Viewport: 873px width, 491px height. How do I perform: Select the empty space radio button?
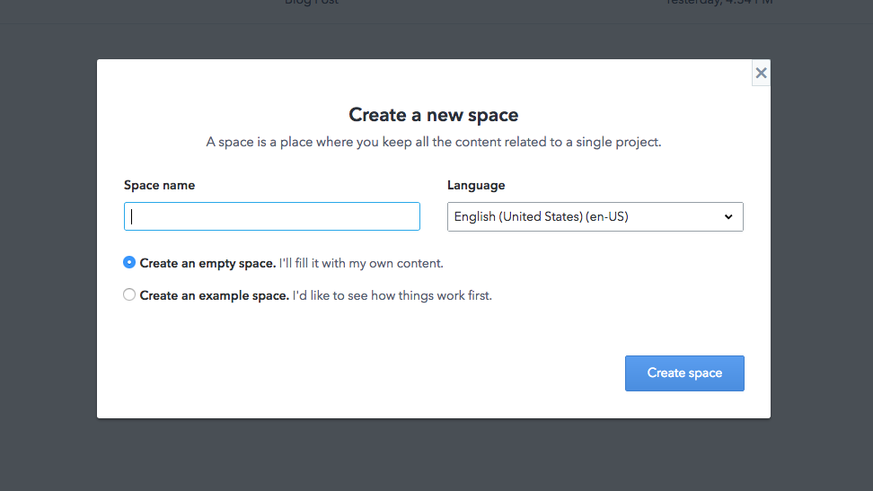click(129, 263)
